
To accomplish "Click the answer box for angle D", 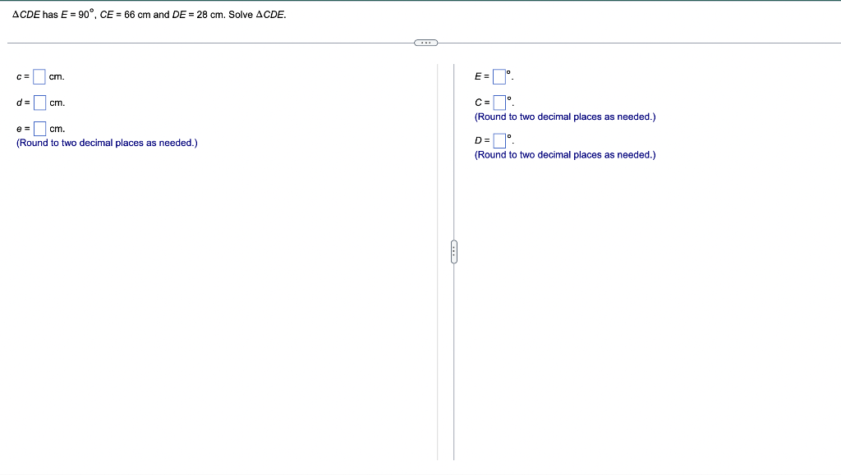I will coord(499,139).
